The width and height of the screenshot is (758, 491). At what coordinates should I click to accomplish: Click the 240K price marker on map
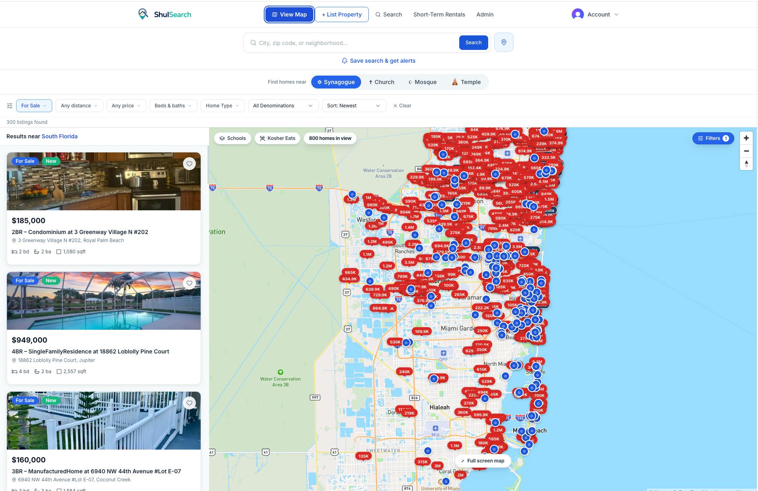tap(405, 372)
